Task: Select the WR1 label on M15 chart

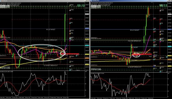Action: [x=161, y=19]
